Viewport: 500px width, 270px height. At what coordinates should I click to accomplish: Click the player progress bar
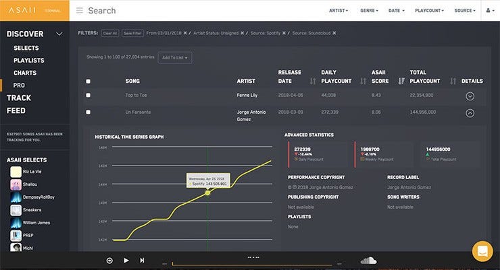pos(252,264)
